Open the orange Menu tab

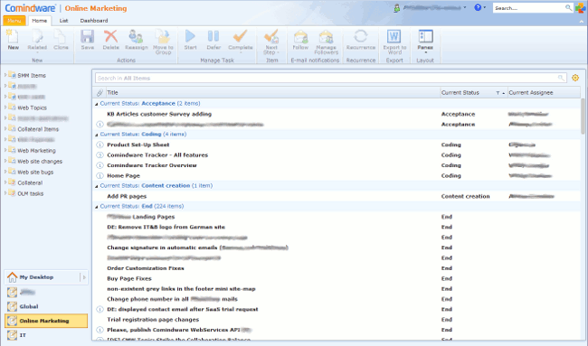(x=14, y=21)
